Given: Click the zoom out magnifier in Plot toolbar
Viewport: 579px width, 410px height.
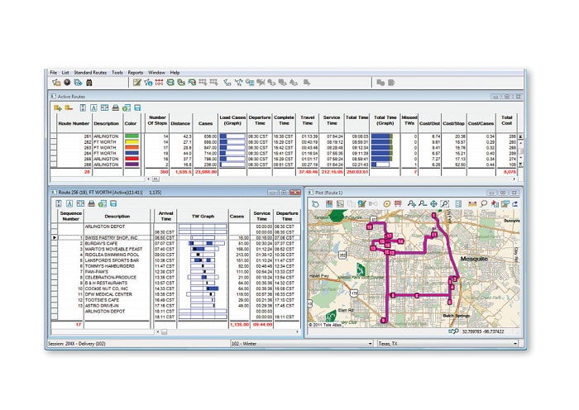Looking at the screenshot, I should point(423,203).
